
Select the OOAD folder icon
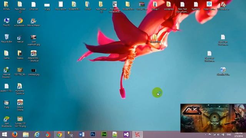click(x=88, y=6)
